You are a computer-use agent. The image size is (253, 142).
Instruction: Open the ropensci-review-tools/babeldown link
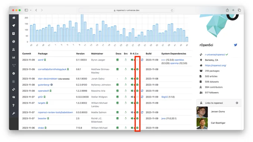coord(55,112)
